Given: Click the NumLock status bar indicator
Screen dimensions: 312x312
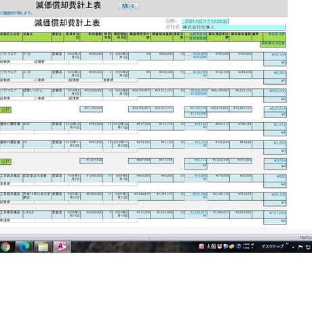Looking at the screenshot, I should pyautogui.click(x=306, y=237).
